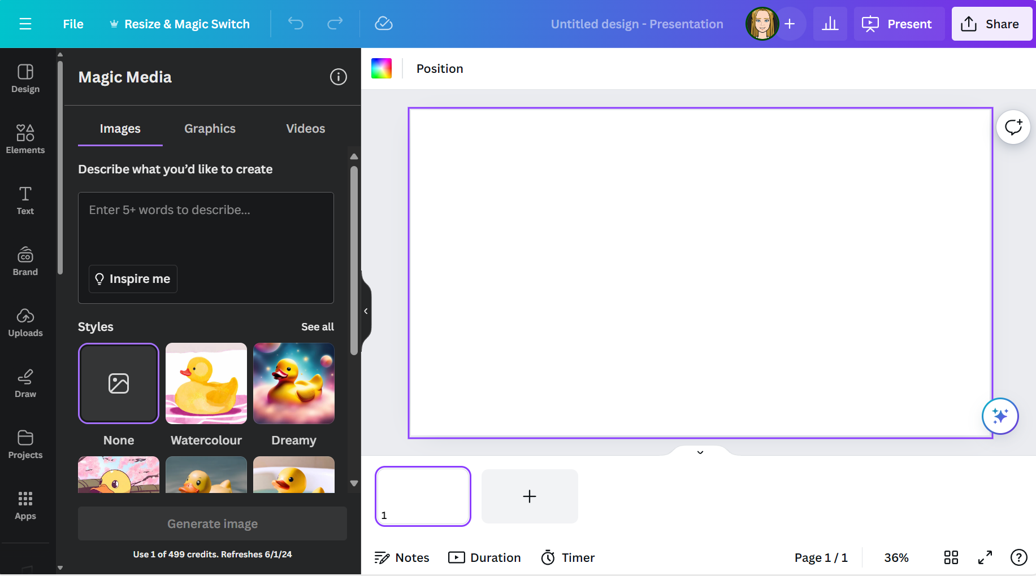Switch to the Videos tab
1036x576 pixels.
[305, 129]
